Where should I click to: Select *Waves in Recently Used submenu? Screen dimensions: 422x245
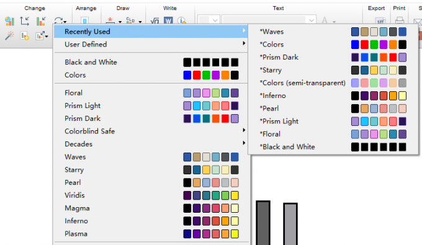pos(333,32)
